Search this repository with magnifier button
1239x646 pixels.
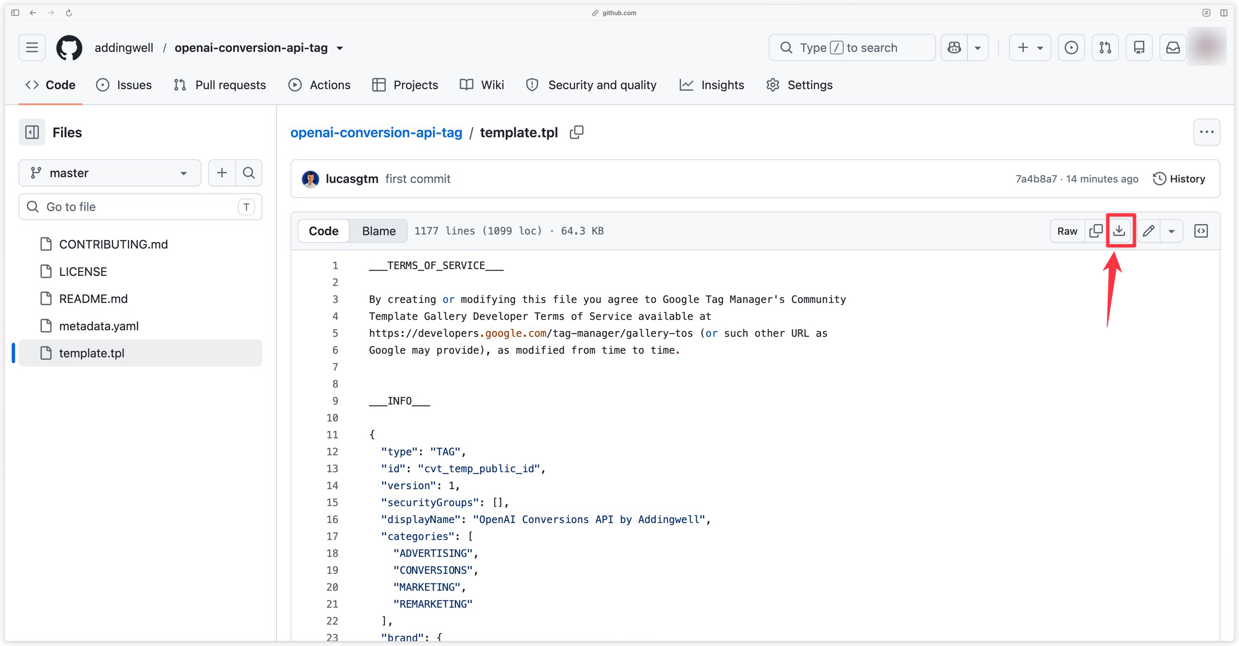[249, 173]
